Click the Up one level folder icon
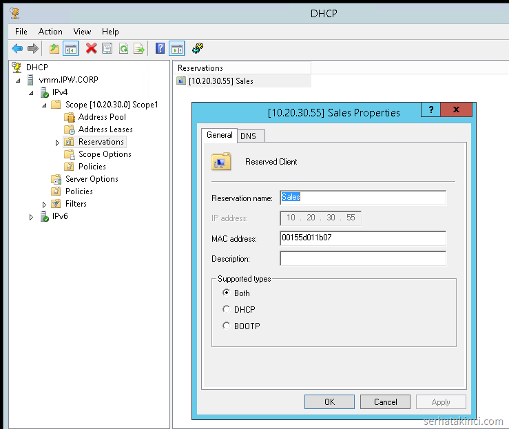 point(54,48)
